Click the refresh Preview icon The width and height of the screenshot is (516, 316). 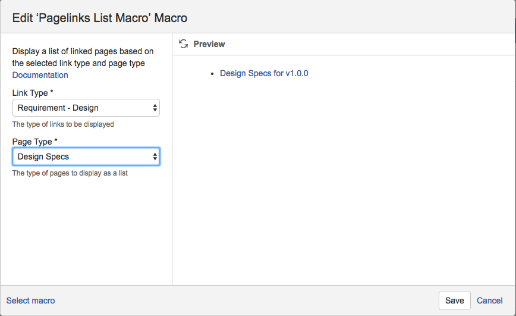click(184, 44)
